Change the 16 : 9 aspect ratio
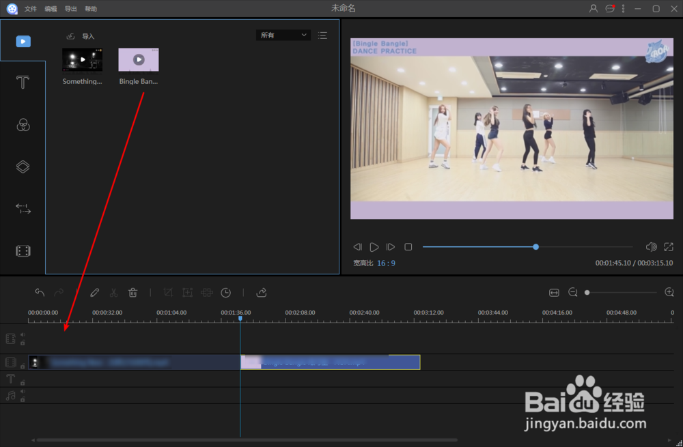This screenshot has height=447, width=683. (386, 263)
